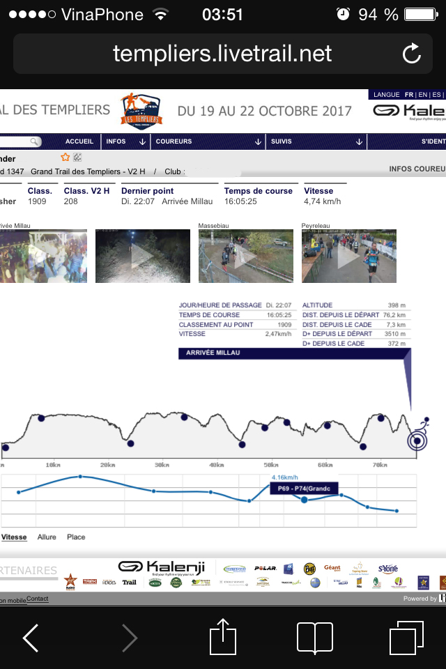Go to ACCUEIL menu item

(x=79, y=141)
